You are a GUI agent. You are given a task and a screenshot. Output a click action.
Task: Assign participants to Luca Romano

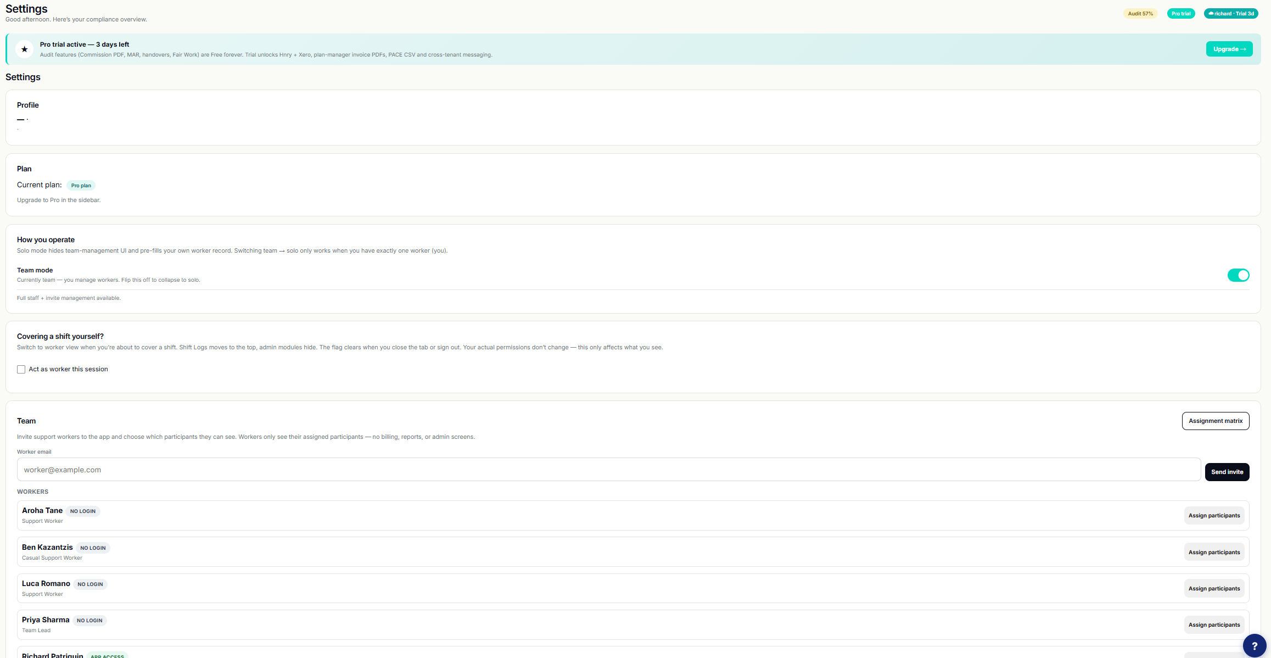[x=1214, y=589]
